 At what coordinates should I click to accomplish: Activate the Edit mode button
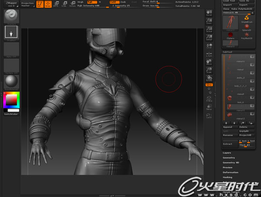point(40,4)
